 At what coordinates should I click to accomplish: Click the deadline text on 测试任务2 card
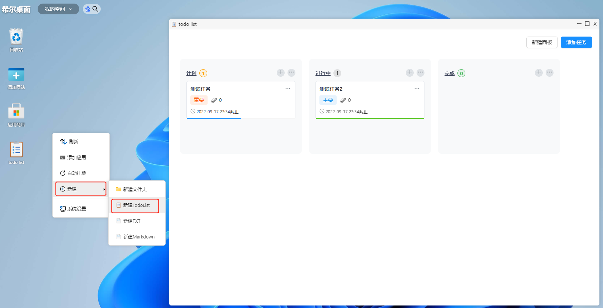[x=347, y=112]
